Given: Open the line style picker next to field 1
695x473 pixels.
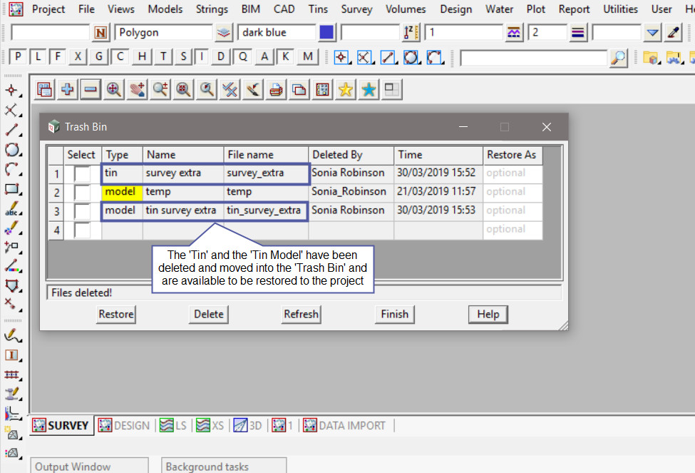Looking at the screenshot, I should click(515, 32).
